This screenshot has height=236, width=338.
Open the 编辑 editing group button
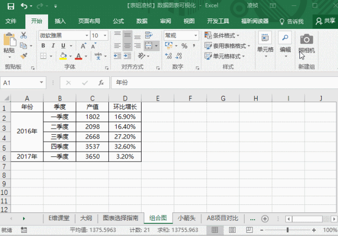tap(285, 44)
